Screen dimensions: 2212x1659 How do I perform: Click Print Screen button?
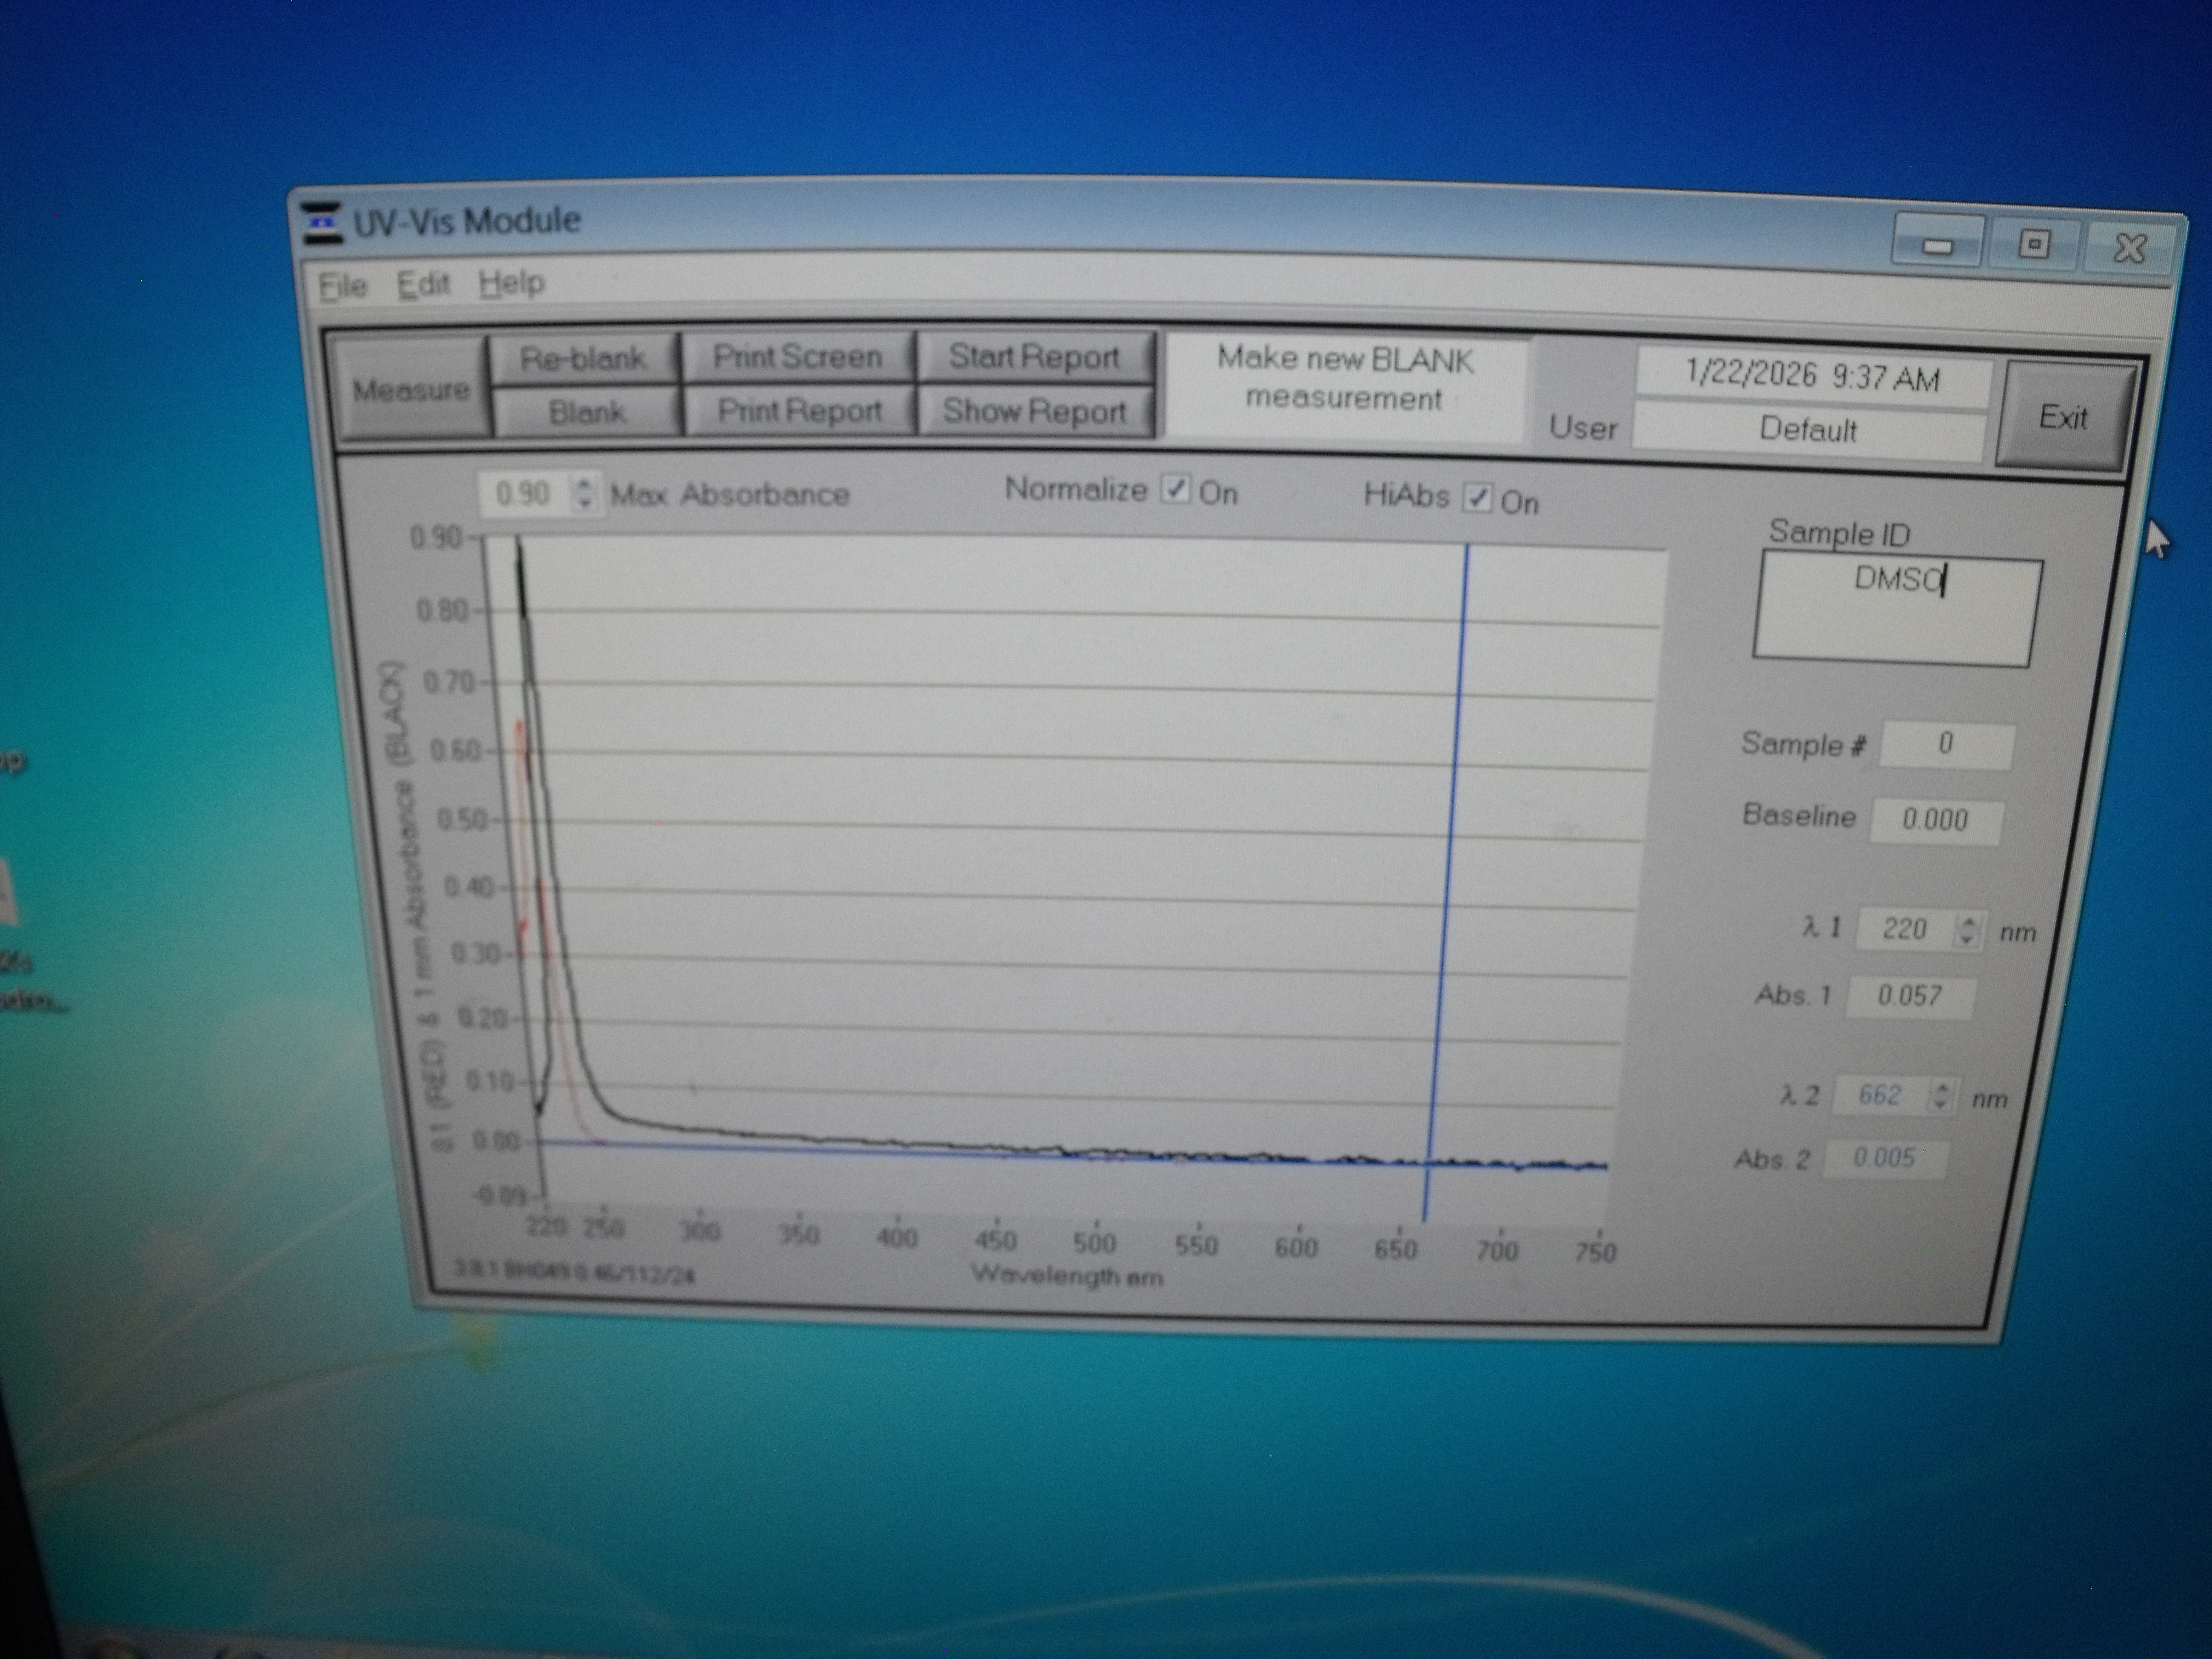pyautogui.click(x=797, y=357)
